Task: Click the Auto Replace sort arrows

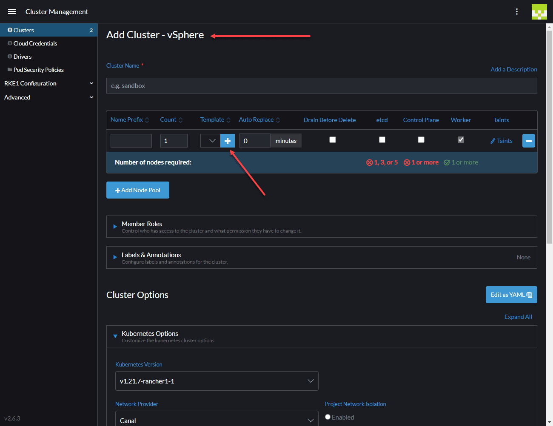Action: tap(278, 120)
